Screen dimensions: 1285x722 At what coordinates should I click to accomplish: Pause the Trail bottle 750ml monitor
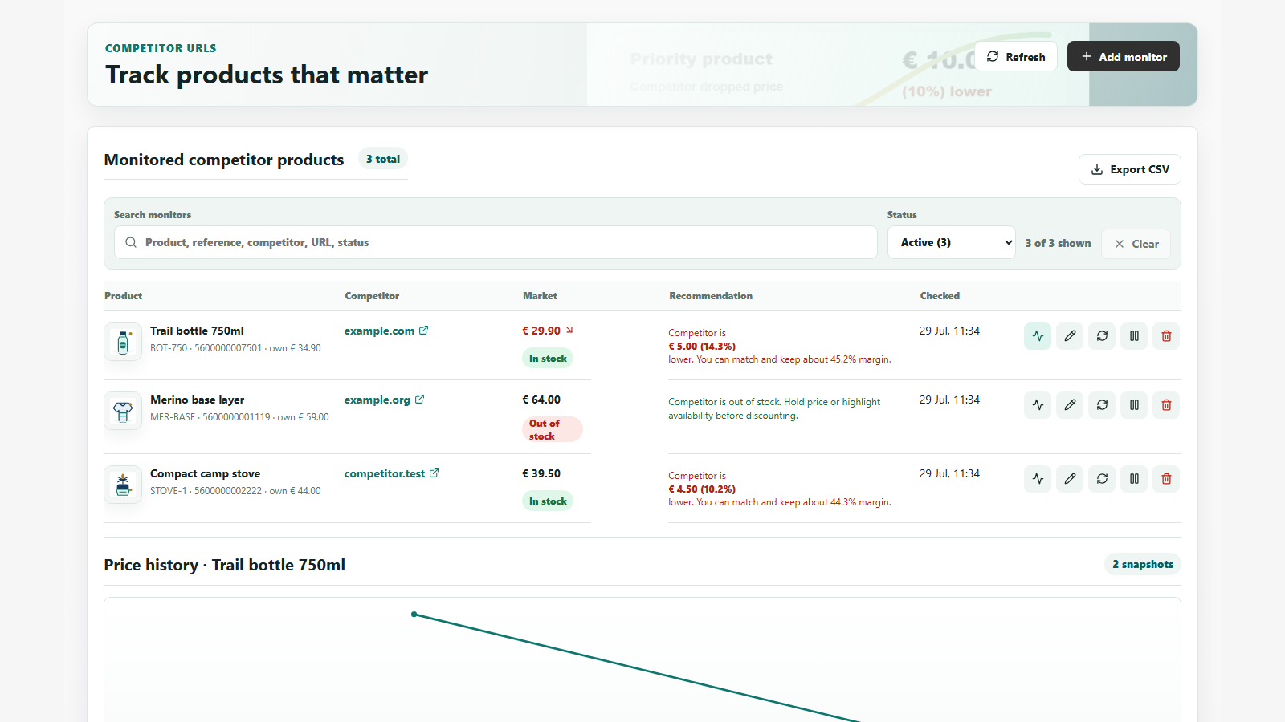click(1134, 336)
